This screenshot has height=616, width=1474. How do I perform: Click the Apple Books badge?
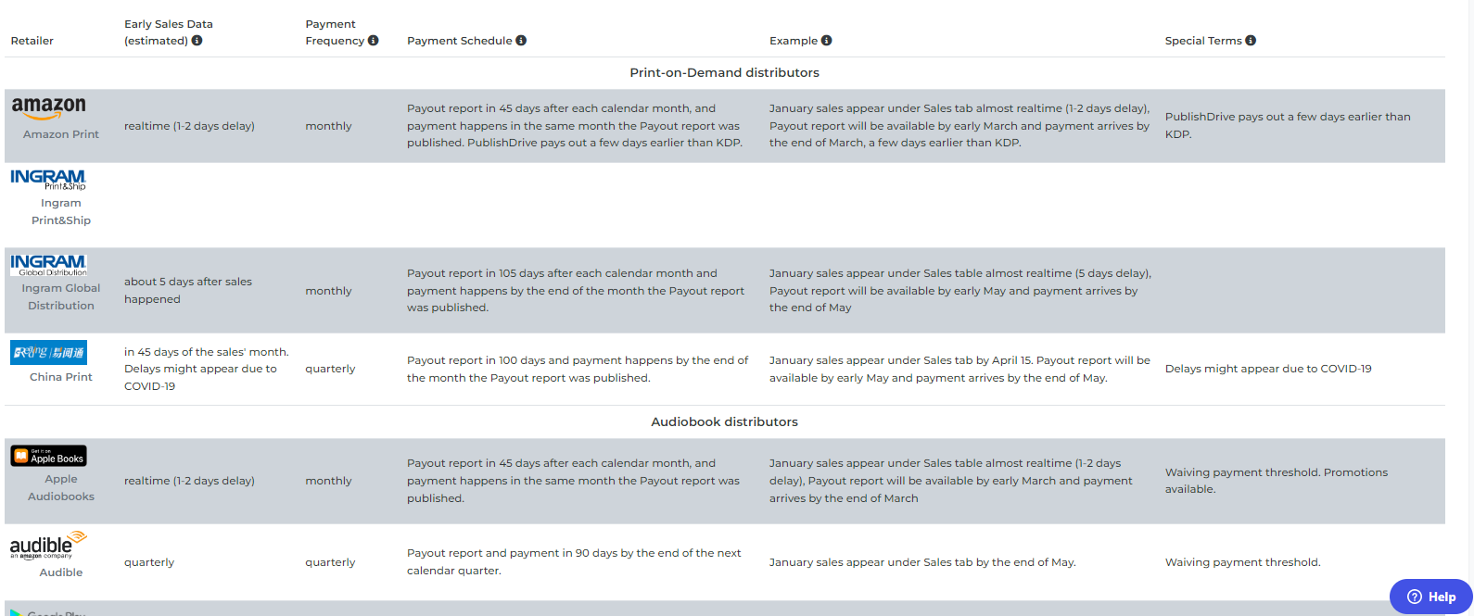48,456
